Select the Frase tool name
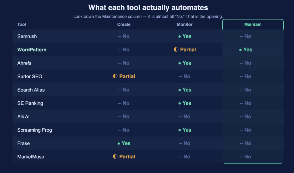Viewport: 294px width, 173px height. tap(24, 143)
